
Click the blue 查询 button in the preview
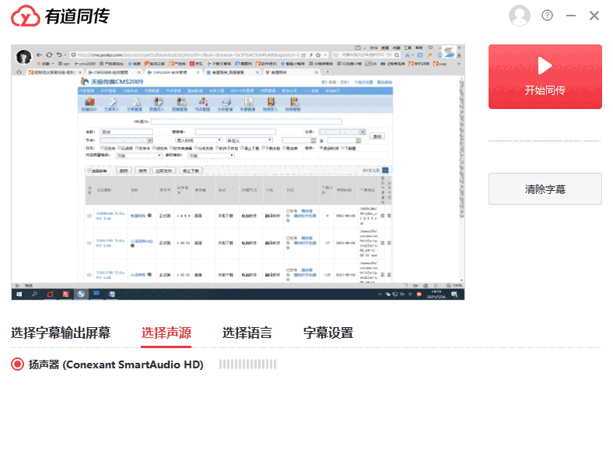pos(378,136)
